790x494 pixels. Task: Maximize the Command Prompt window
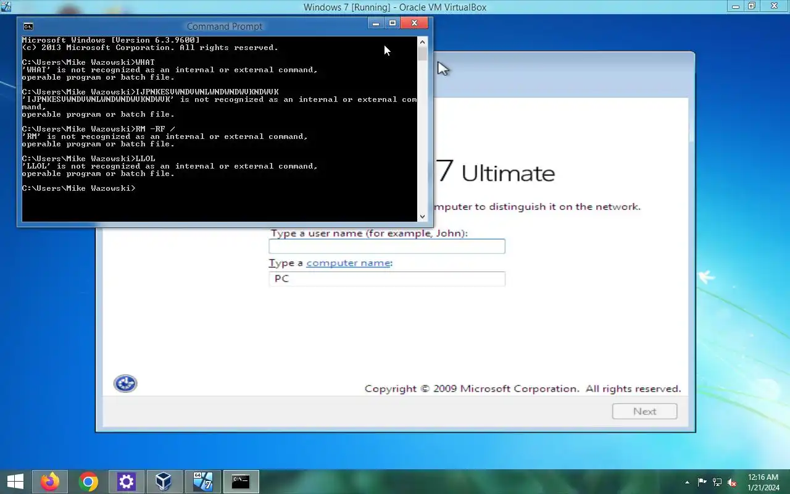(392, 23)
